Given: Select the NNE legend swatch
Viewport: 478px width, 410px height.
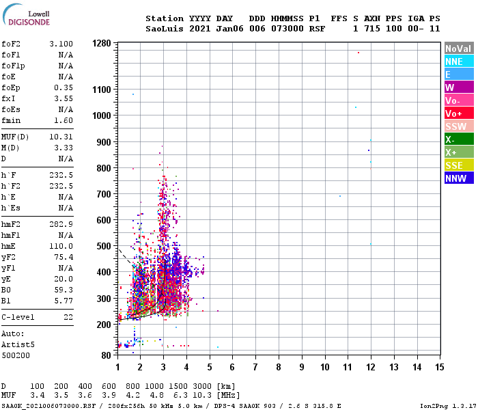Looking at the screenshot, I should click(459, 61).
